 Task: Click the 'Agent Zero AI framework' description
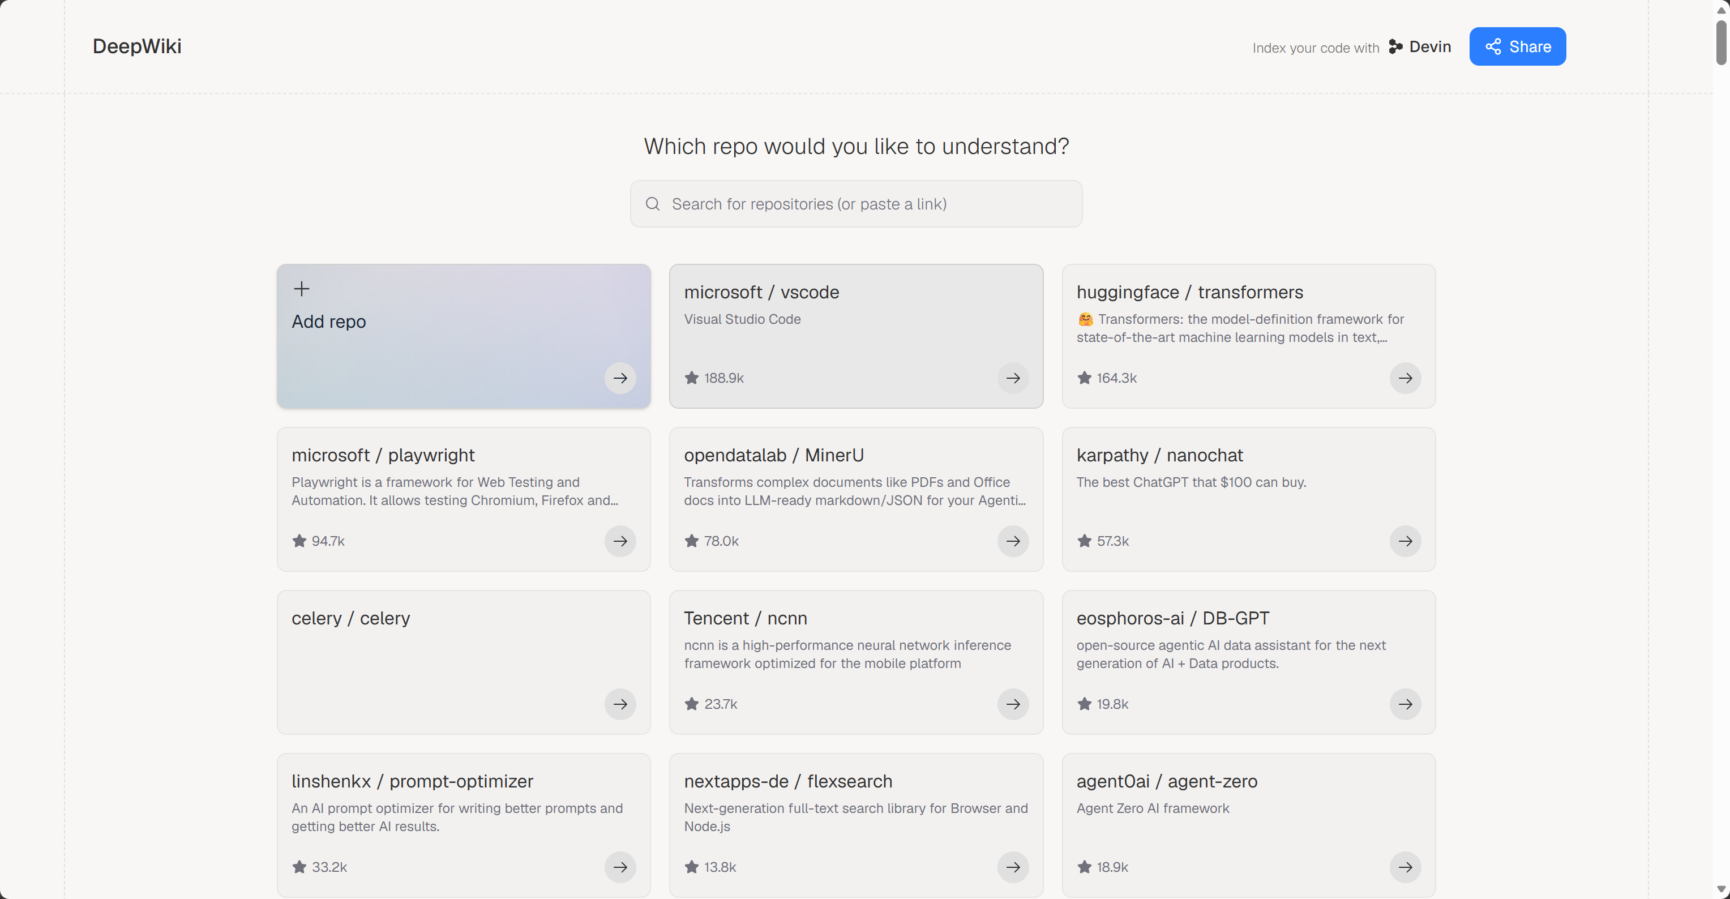1153,808
